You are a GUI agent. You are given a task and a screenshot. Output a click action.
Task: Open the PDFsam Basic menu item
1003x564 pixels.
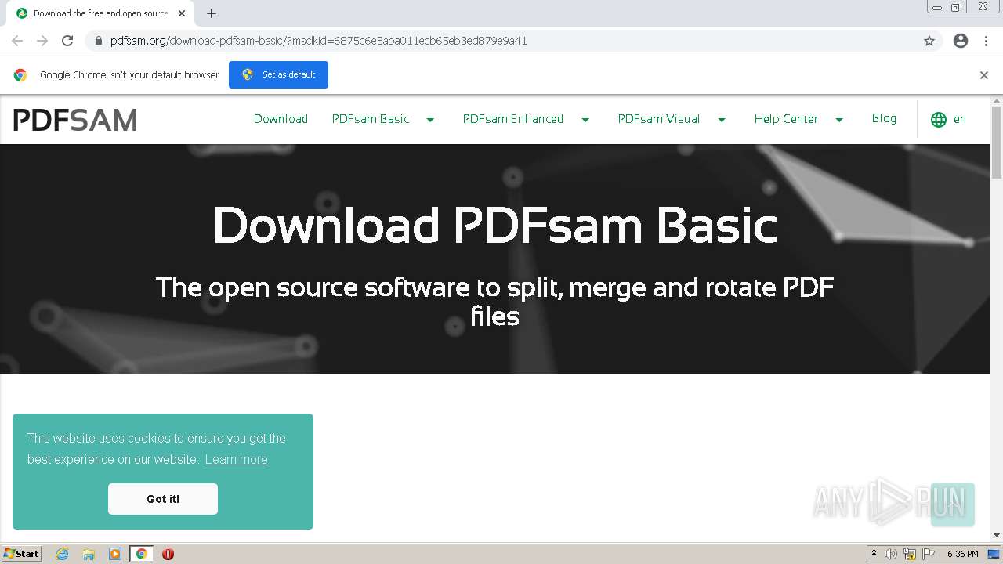[371, 119]
